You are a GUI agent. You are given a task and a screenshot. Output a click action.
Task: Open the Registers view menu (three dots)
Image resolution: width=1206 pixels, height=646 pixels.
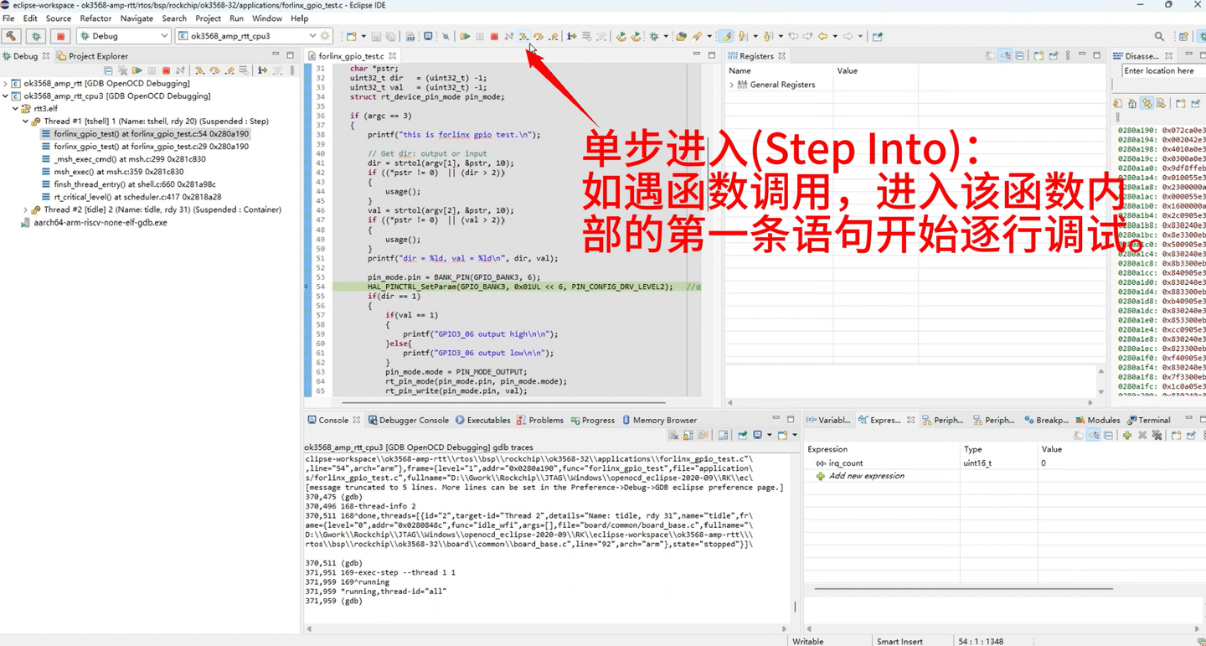[1068, 56]
